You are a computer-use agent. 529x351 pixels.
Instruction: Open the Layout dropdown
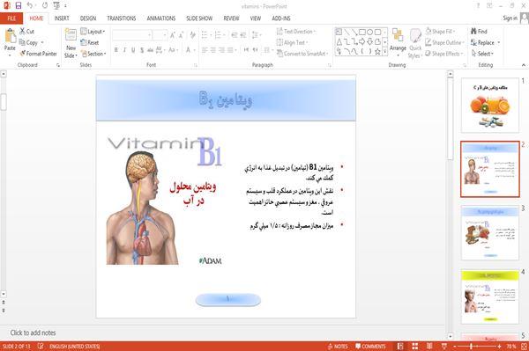[x=93, y=32]
